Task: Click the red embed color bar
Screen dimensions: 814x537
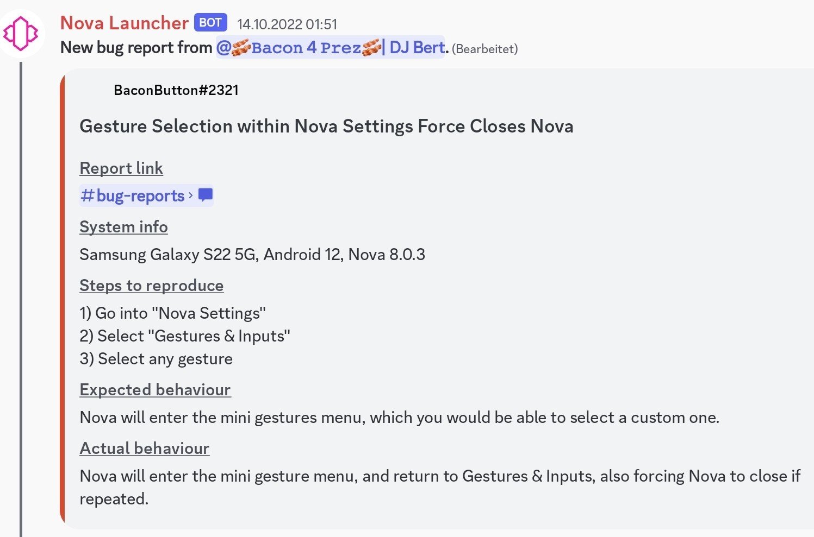Action: (63, 299)
